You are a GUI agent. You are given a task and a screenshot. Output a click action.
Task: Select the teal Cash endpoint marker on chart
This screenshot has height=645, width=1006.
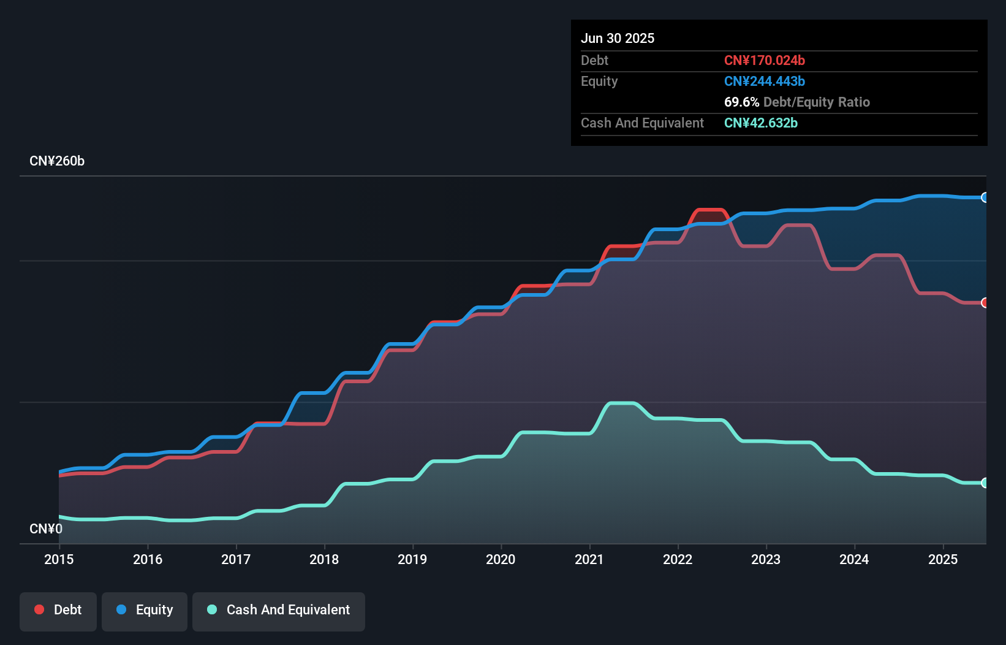point(985,483)
